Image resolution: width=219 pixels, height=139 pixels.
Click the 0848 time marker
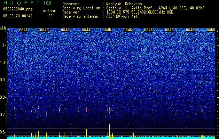[x=169, y=30]
